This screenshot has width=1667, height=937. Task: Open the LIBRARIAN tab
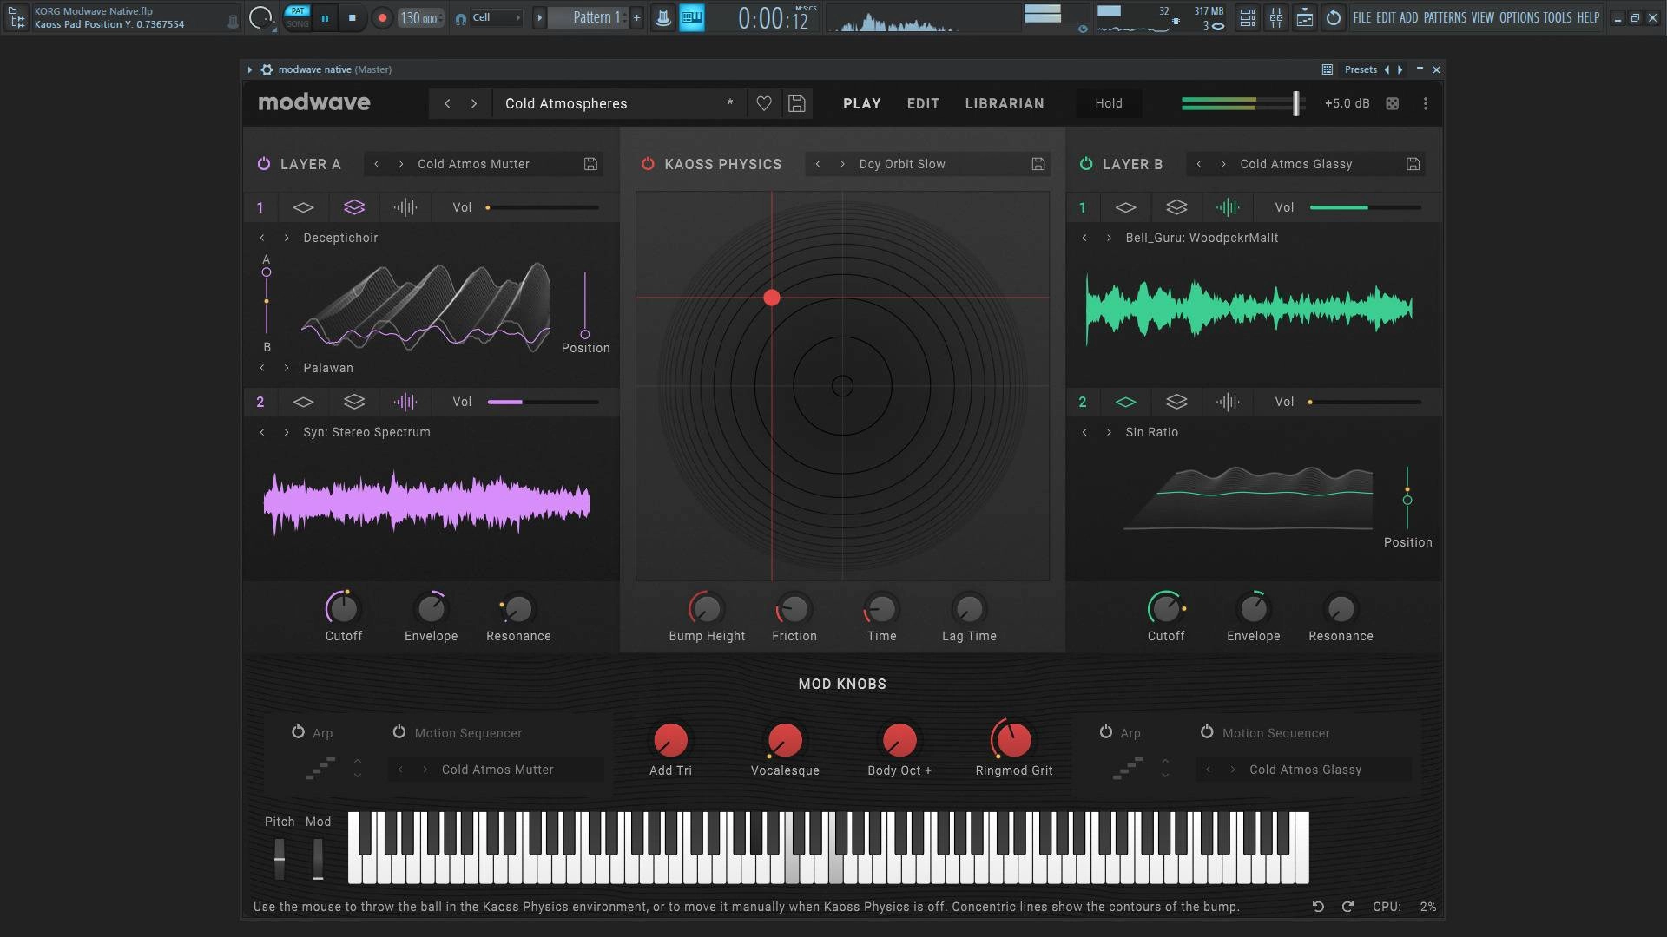1005,103
